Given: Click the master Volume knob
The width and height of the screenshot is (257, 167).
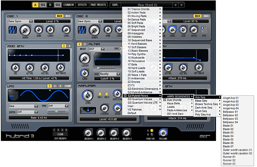Looking at the screenshot, I should click(163, 133).
